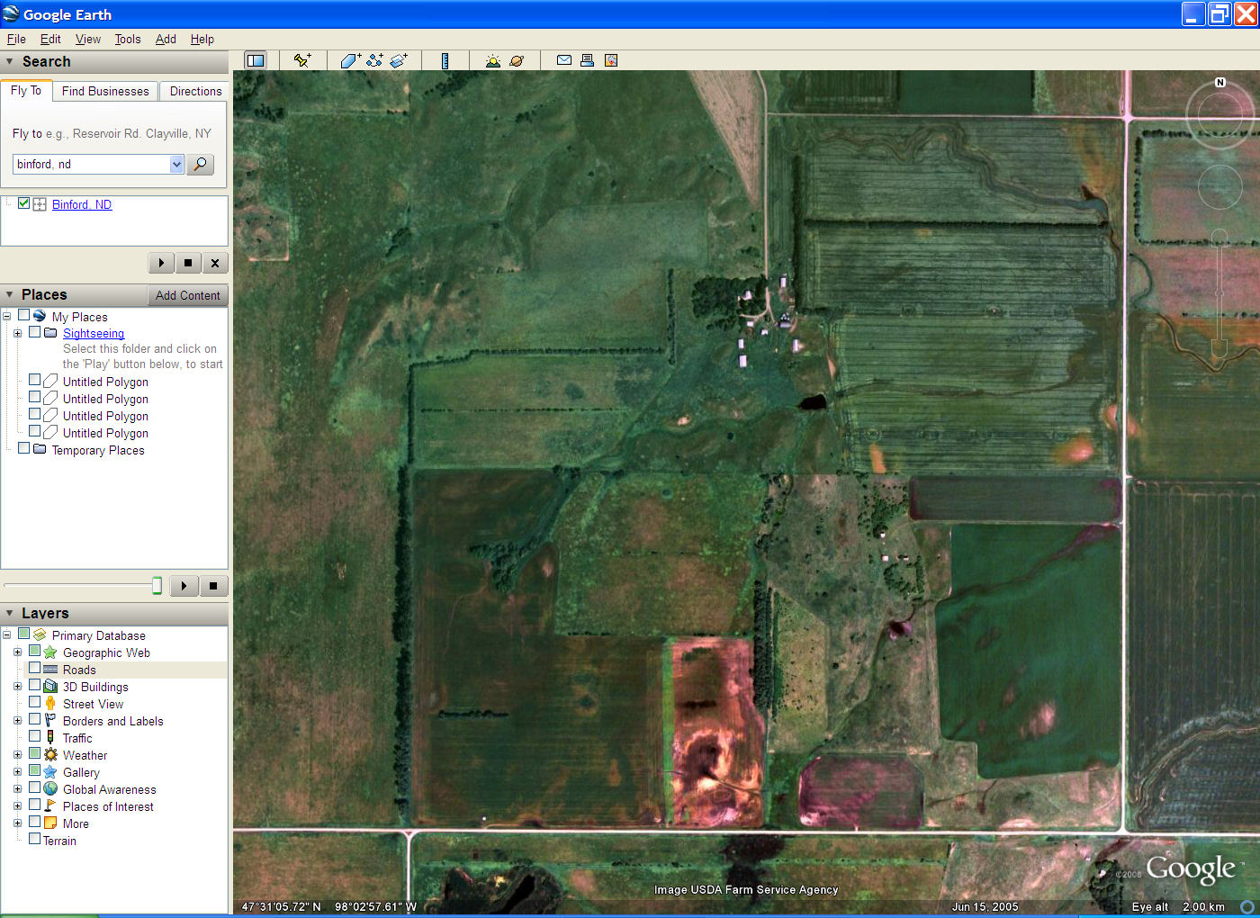
Task: Open the Sightseeing link
Action: pyautogui.click(x=94, y=333)
